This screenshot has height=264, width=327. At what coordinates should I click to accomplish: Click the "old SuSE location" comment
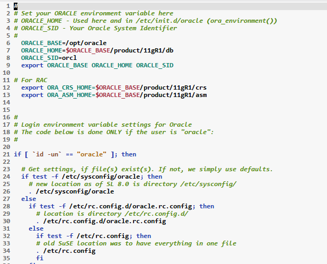(135, 243)
